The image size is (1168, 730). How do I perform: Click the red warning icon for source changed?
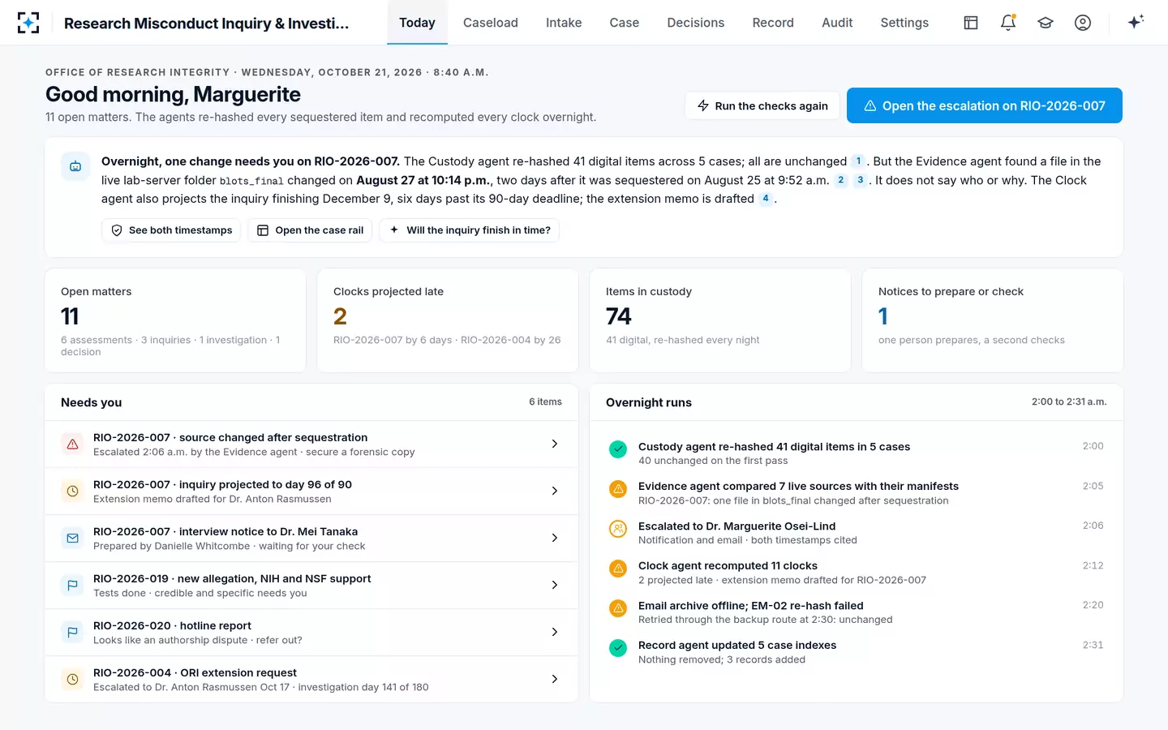[73, 444]
